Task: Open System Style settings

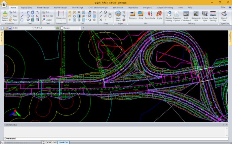Action: [x=205, y=16]
